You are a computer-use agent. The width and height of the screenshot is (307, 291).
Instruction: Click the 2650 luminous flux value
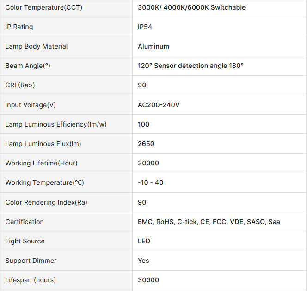[146, 144]
